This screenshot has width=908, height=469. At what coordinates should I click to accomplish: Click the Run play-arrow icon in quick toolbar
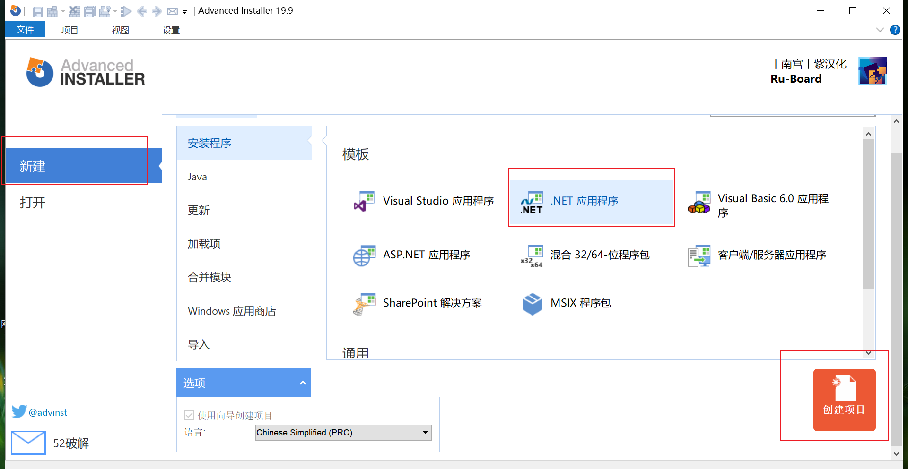pyautogui.click(x=126, y=11)
